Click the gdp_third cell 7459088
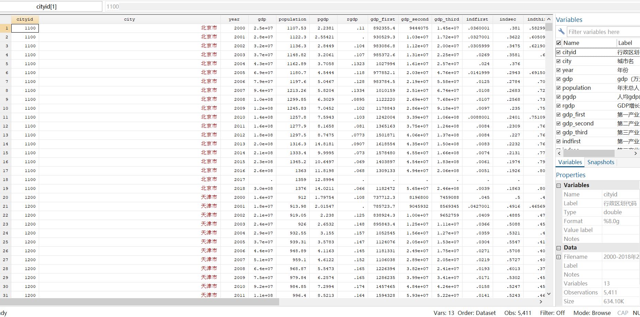This screenshot has width=640, height=317. (447, 197)
